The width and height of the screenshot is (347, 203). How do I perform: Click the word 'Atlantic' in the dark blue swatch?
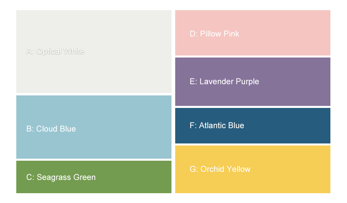click(x=213, y=126)
